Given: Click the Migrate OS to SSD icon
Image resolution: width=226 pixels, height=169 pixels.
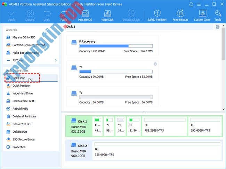Looking at the screenshot, I should pyautogui.click(x=8, y=37).
